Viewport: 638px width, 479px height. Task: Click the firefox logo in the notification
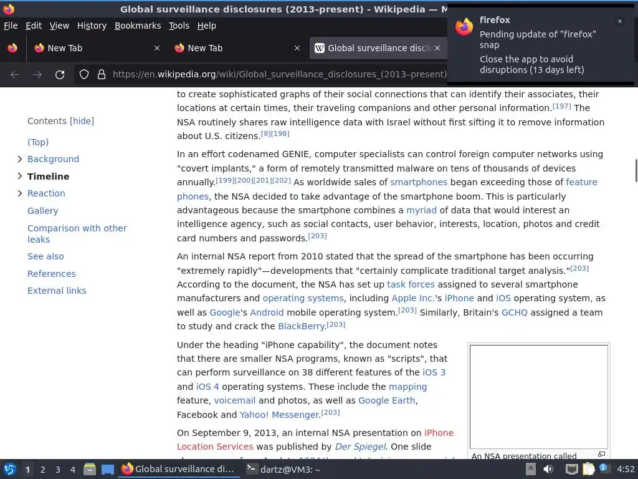464,26
